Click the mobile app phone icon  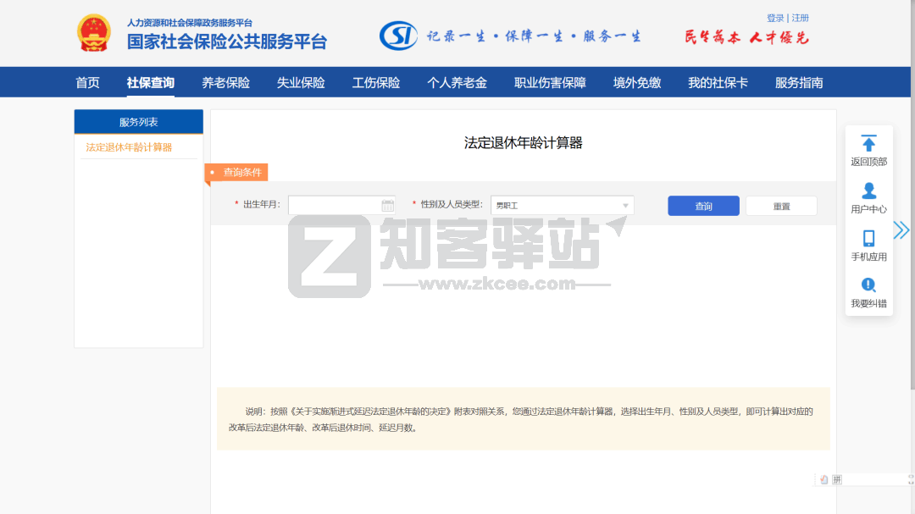click(868, 238)
